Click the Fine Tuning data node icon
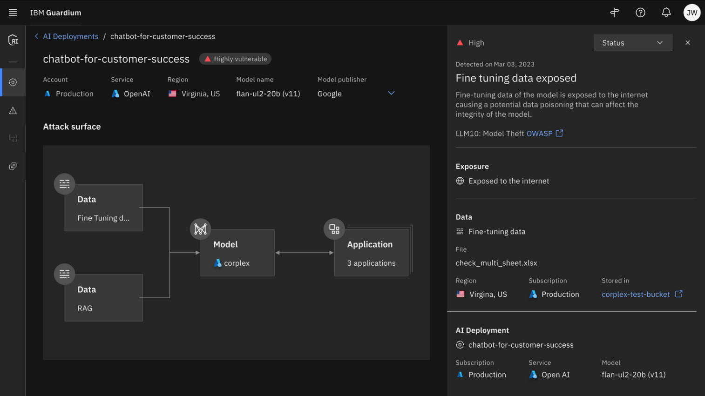705x396 pixels. (64, 184)
